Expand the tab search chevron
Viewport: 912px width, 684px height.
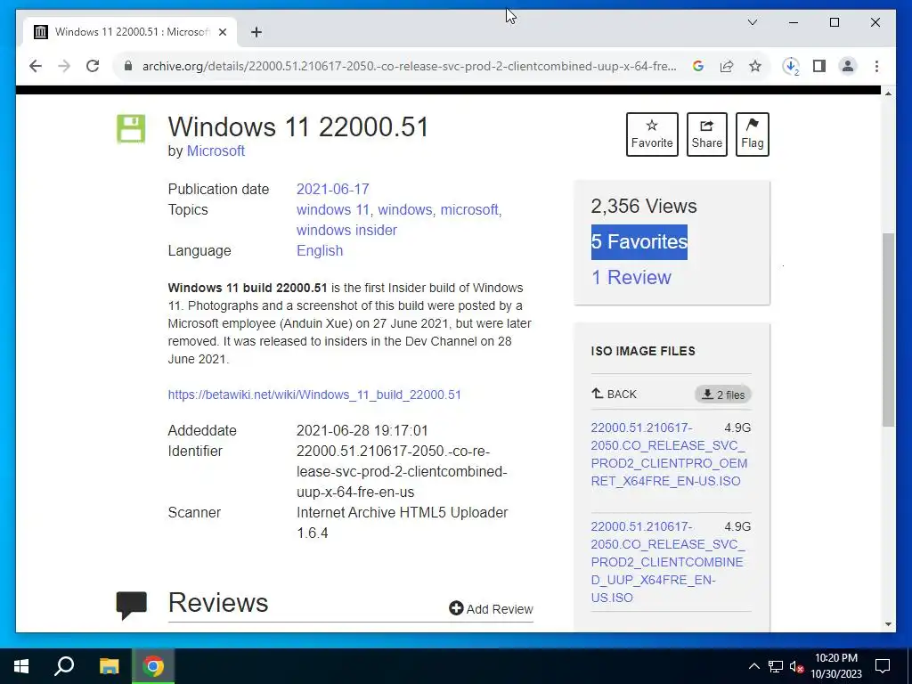pos(752,22)
